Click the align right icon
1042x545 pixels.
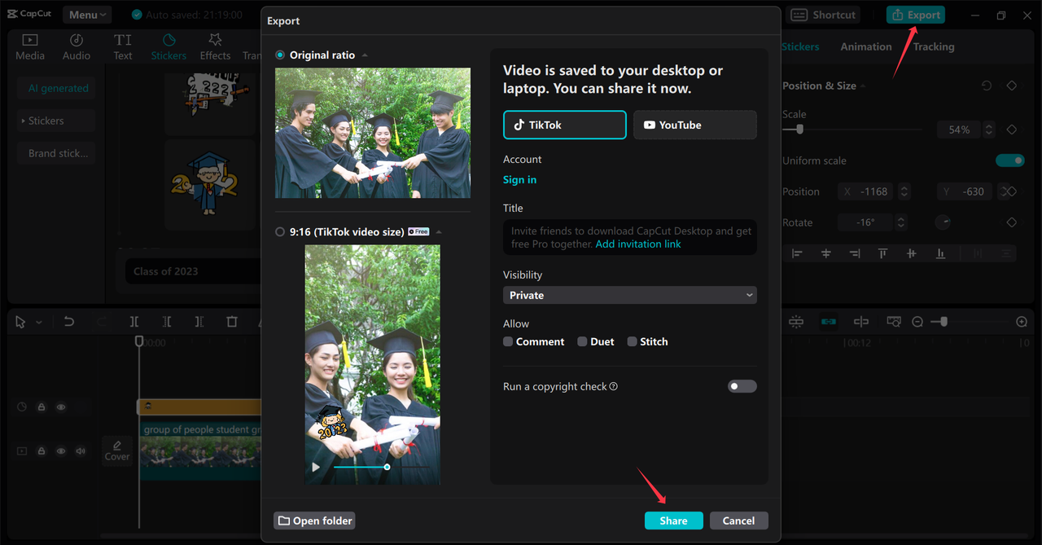(854, 253)
